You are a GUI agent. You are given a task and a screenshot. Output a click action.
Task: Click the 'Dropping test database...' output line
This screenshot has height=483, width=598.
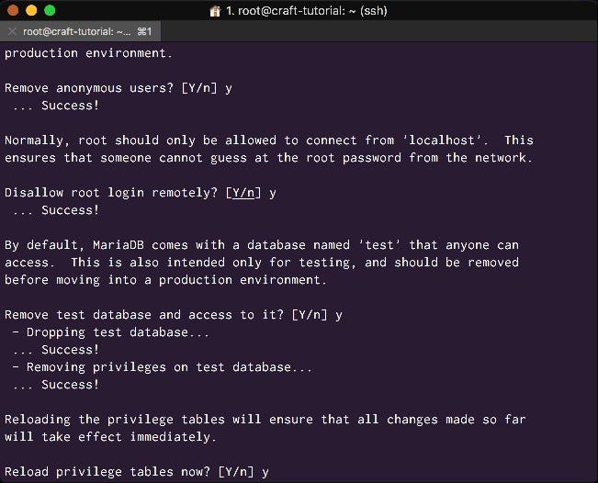pyautogui.click(x=111, y=332)
